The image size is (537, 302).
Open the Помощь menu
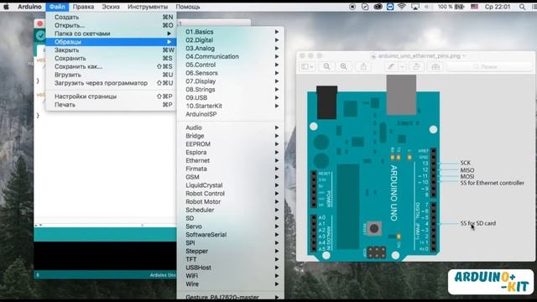tap(188, 7)
